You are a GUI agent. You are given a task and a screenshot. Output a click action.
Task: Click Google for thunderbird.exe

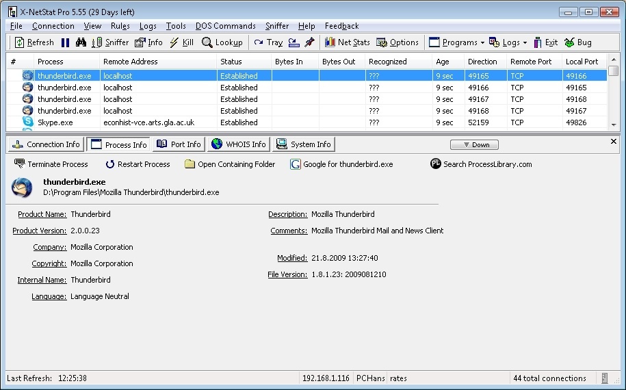pyautogui.click(x=342, y=164)
